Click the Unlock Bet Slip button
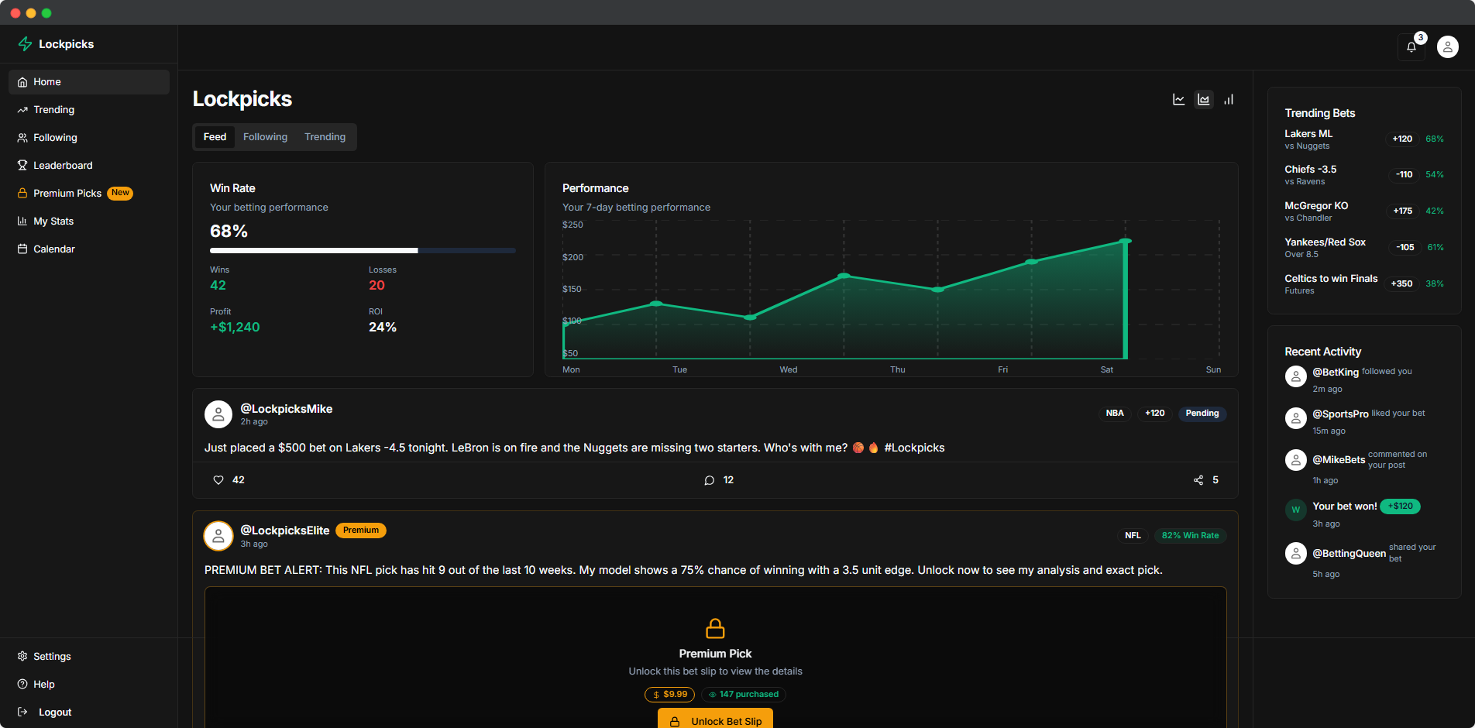The width and height of the screenshot is (1475, 728). coord(714,721)
